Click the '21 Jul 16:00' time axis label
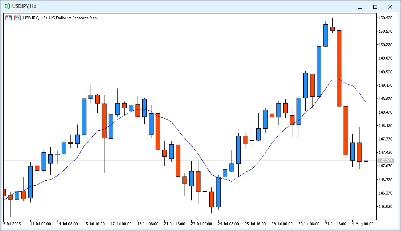Image resolution: width=401 pixels, height=231 pixels. click(174, 223)
